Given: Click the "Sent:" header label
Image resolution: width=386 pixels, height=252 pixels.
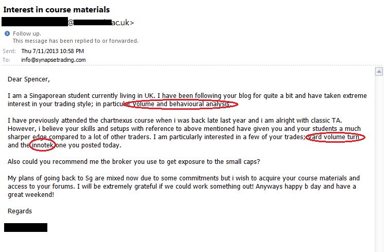Looking at the screenshot, I should tap(9, 51).
